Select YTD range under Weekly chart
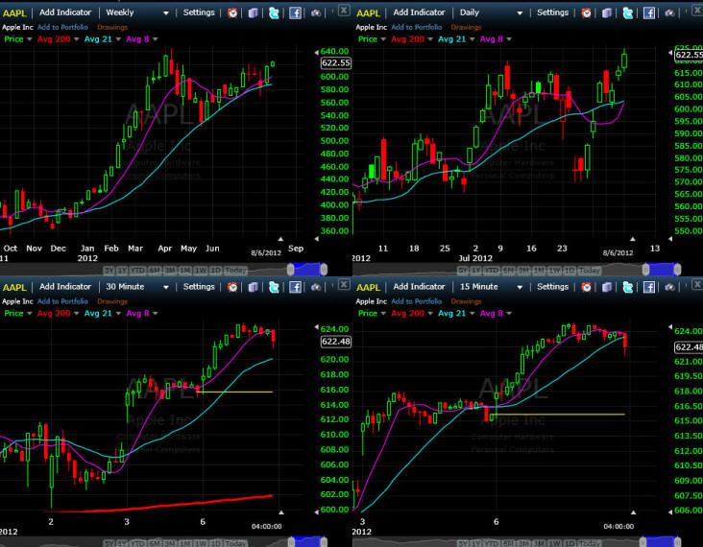The height and width of the screenshot is (547, 703). click(x=135, y=271)
